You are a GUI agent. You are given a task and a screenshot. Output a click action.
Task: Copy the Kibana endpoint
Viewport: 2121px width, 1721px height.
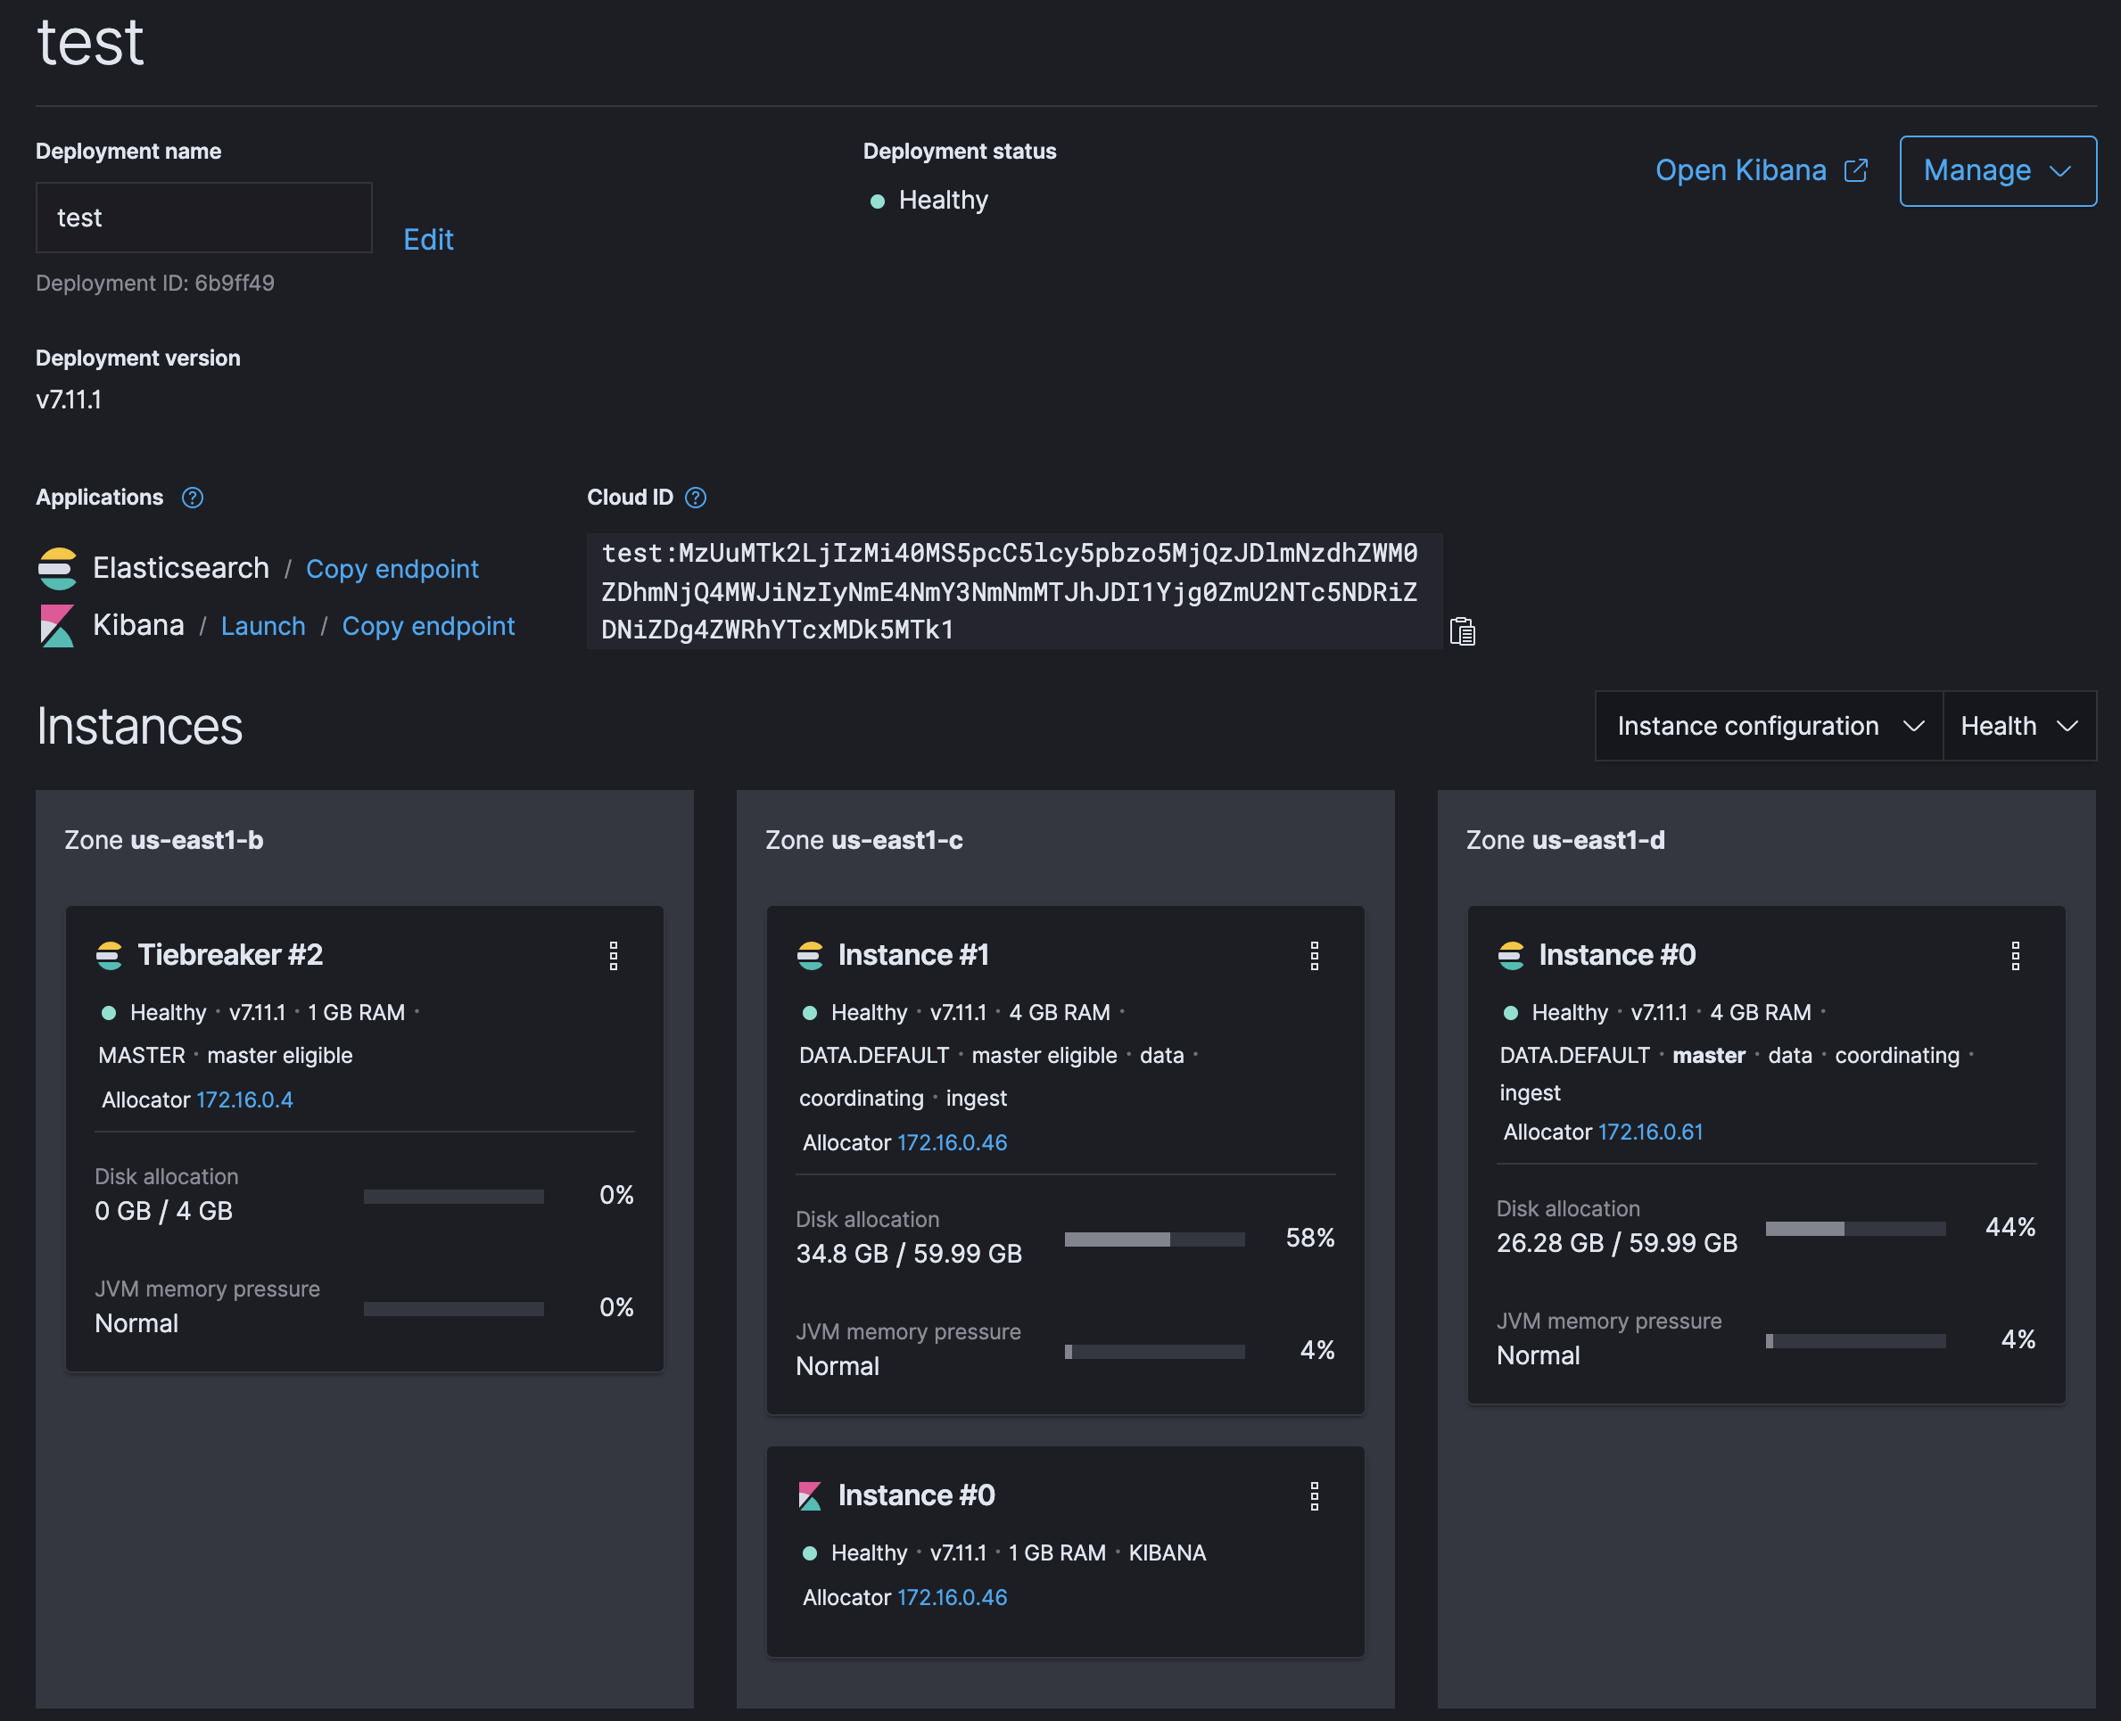(428, 626)
